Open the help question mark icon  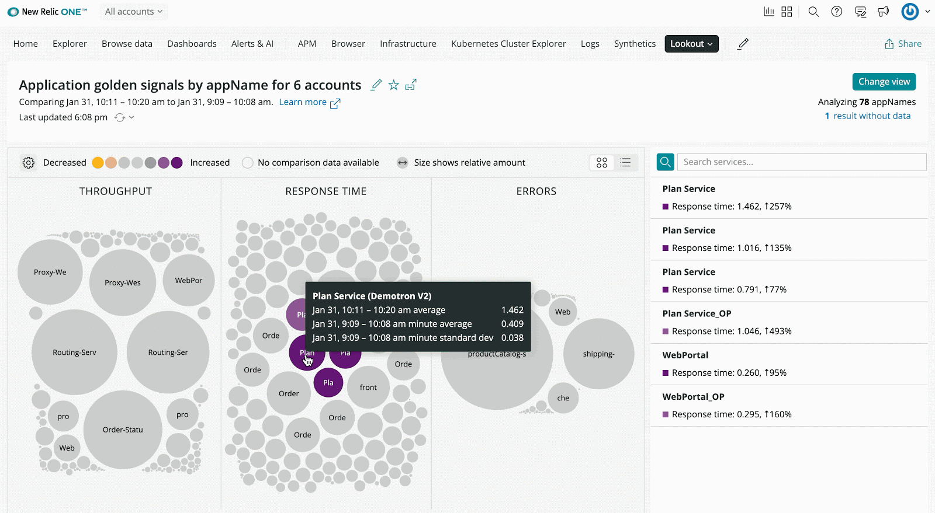click(837, 12)
